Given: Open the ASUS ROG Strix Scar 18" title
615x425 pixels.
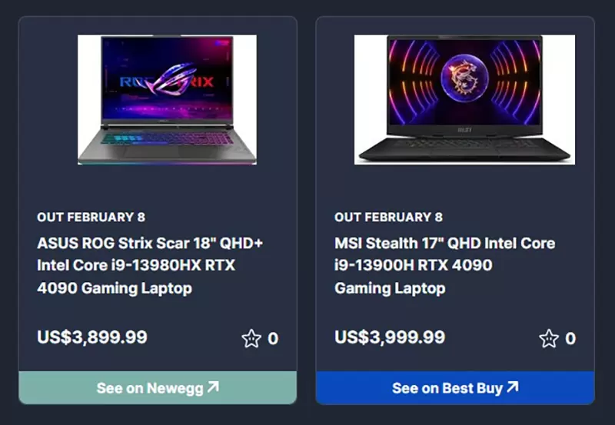Looking at the screenshot, I should [150, 265].
